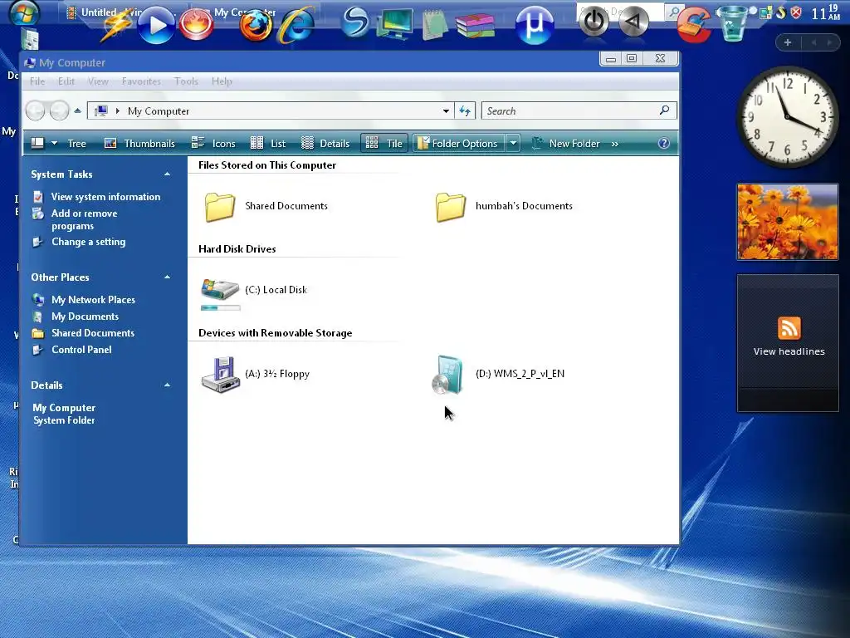Switch to List view
The image size is (850, 638).
(x=268, y=143)
